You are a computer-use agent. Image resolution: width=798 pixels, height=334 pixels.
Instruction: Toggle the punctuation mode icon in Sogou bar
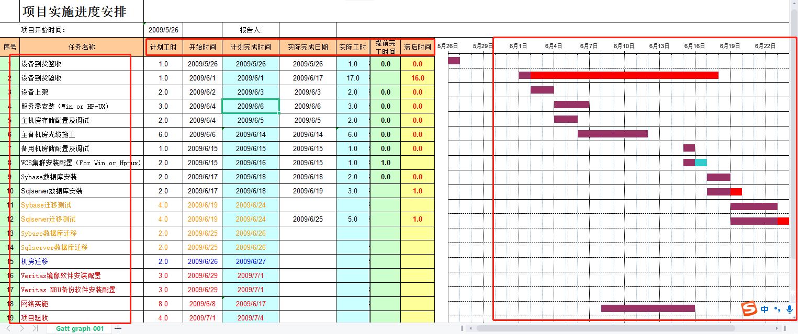coord(777,309)
